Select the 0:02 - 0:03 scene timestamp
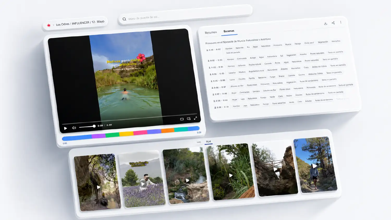Screen dimensions: 391x220 click(x=215, y=60)
